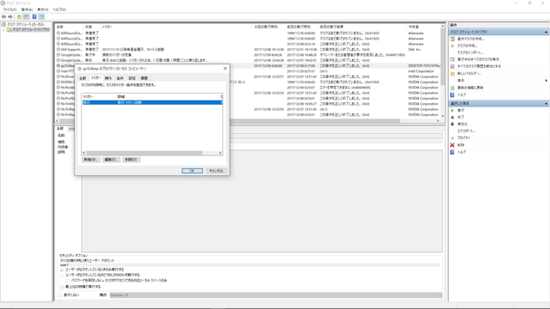Click the 新規(N)... button in dialog
Screen dimensions: 550x309
(x=91, y=160)
